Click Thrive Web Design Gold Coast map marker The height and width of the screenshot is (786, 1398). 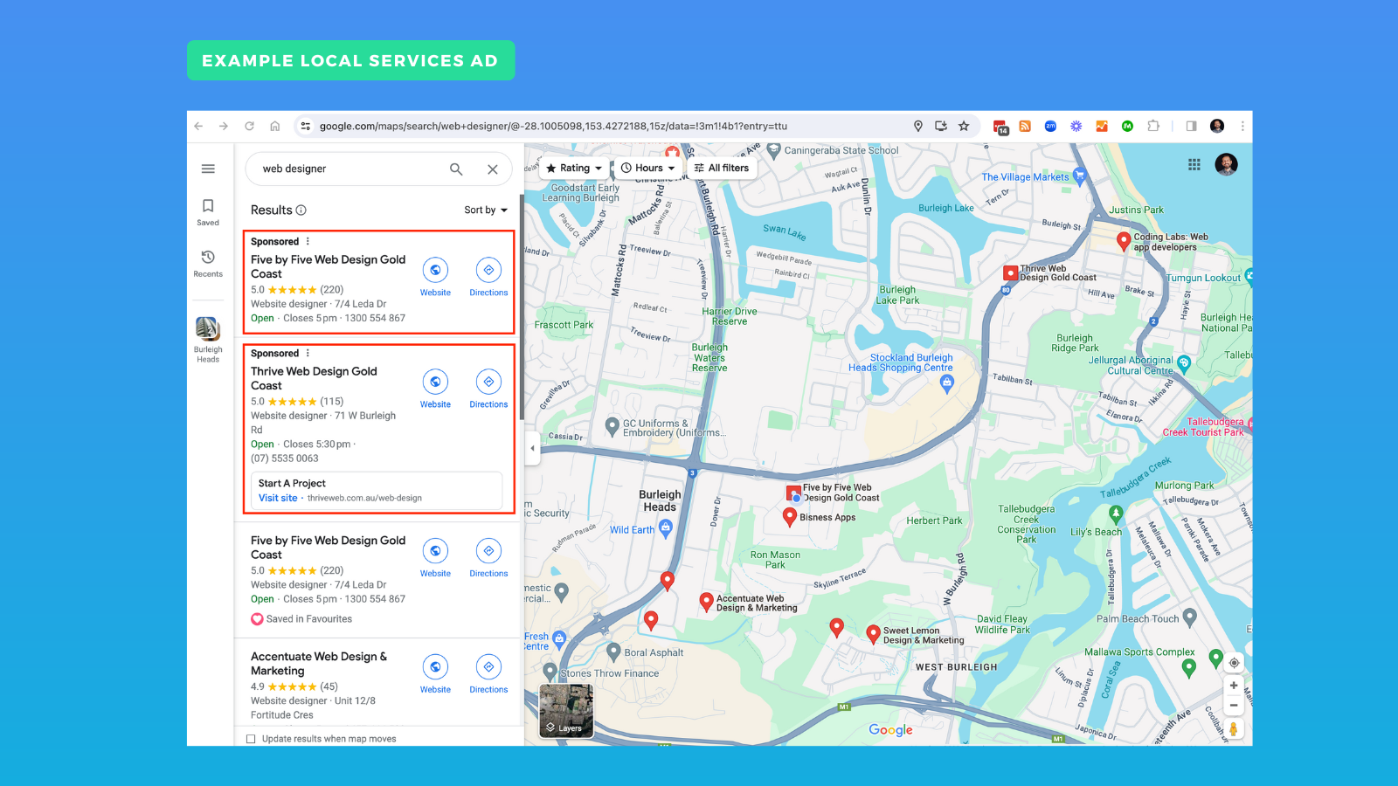coord(1011,273)
